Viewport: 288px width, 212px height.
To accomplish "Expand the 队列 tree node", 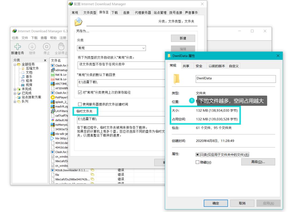I will tap(15, 102).
